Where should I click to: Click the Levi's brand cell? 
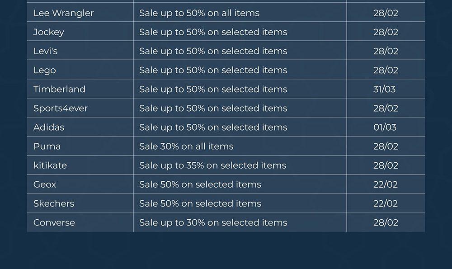point(46,51)
